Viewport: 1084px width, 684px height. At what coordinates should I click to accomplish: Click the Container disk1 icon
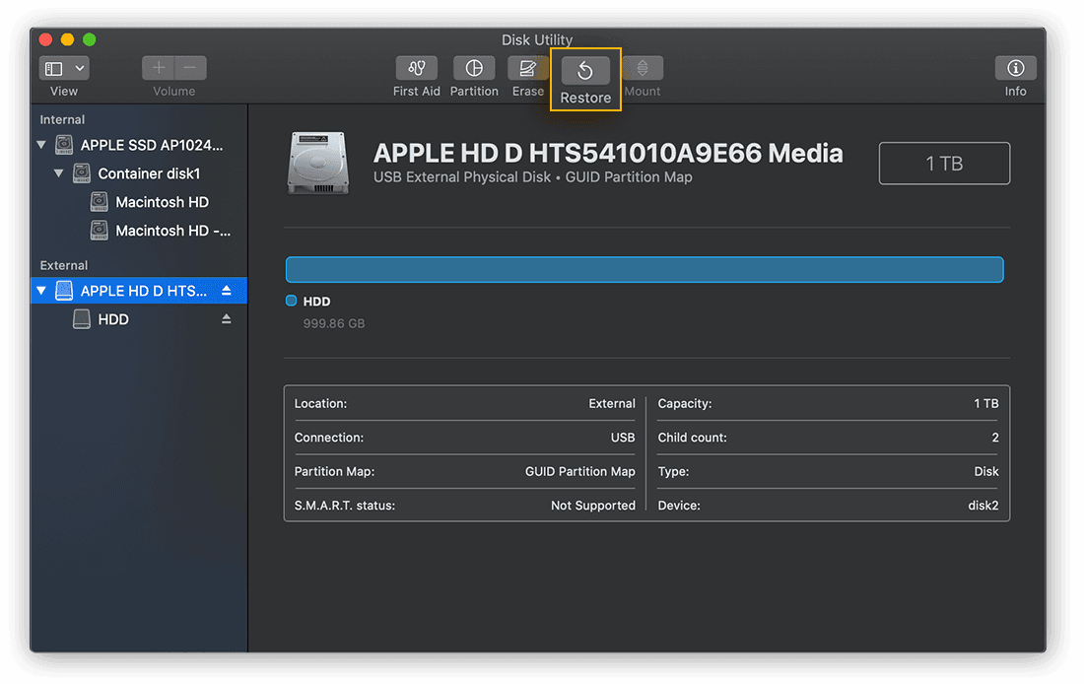click(x=82, y=173)
